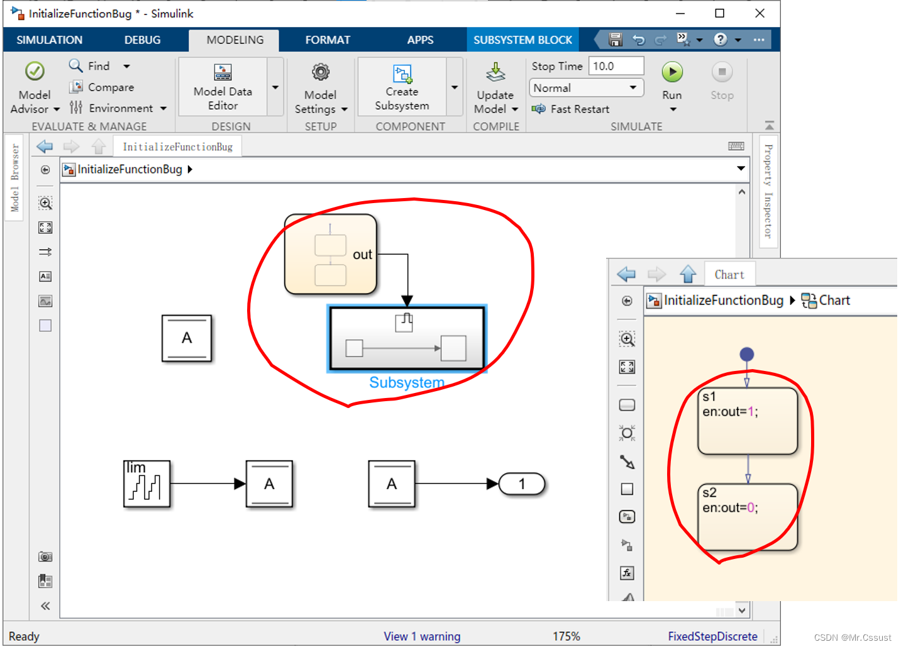
Task: Open the Property Inspector side panel
Action: pos(768,191)
